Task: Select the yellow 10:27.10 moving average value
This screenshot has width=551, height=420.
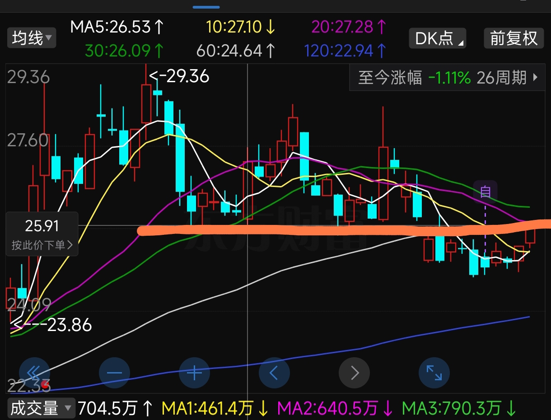Action: [241, 27]
